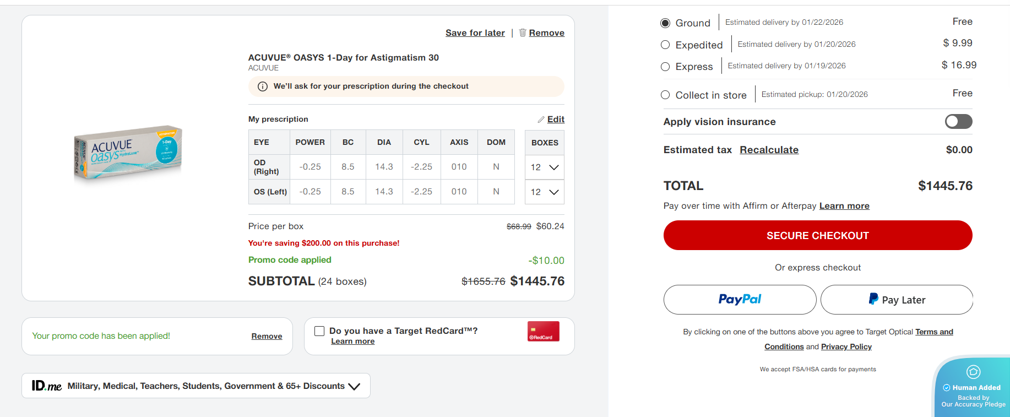Image resolution: width=1010 pixels, height=417 pixels.
Task: Choose PayPal Pay Later express checkout
Action: 897,300
